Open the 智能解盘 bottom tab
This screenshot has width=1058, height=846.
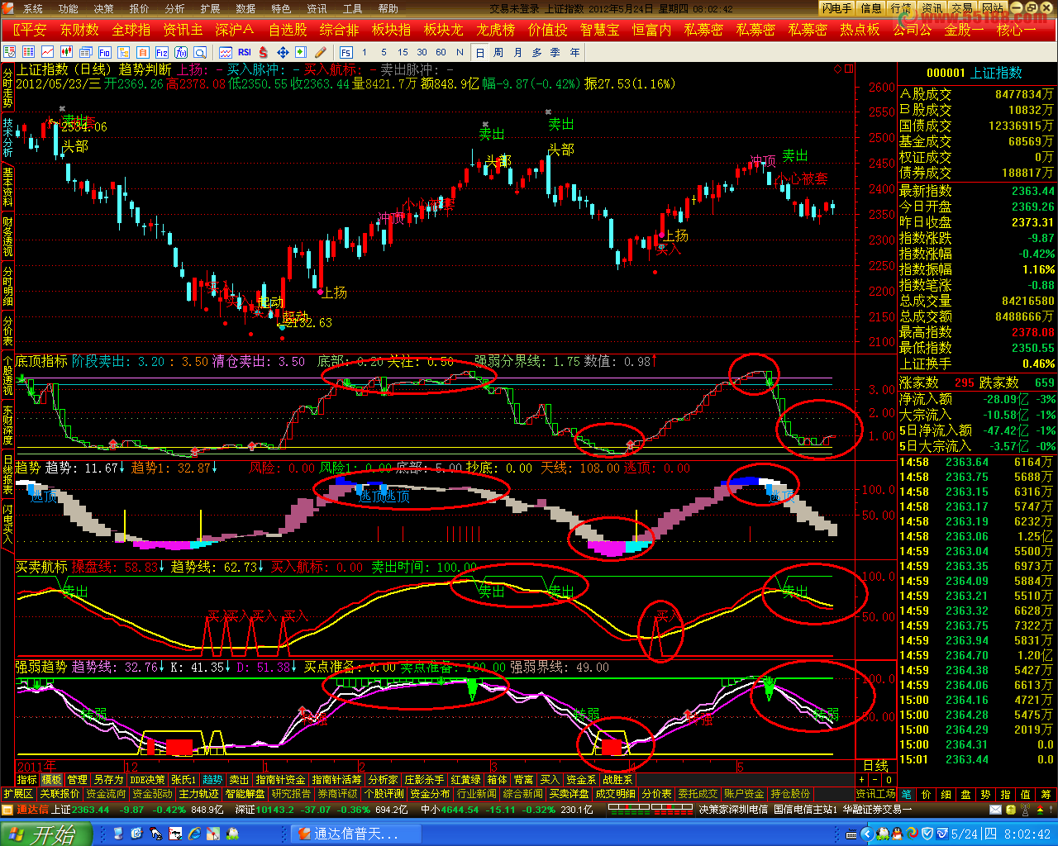pyautogui.click(x=245, y=794)
